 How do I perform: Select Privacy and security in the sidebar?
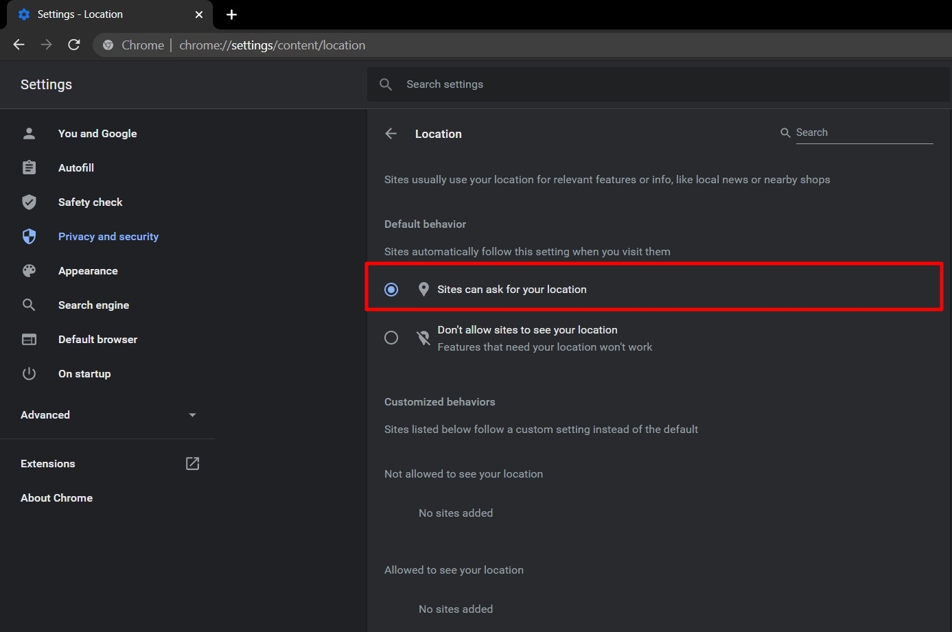coord(108,236)
